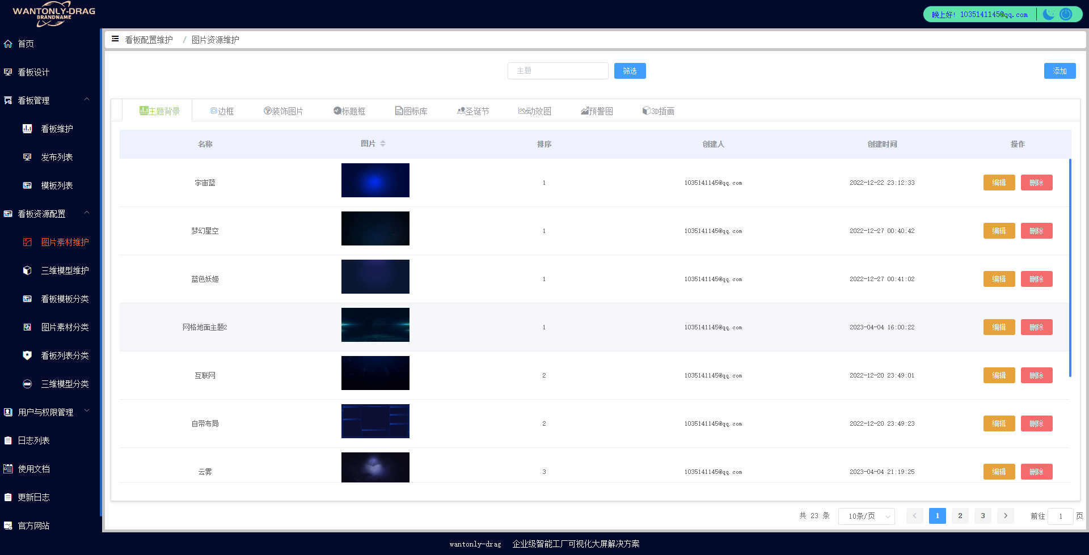This screenshot has width=1089, height=555.
Task: Expand the 用户与权限管理 chevron
Action: [x=87, y=410]
